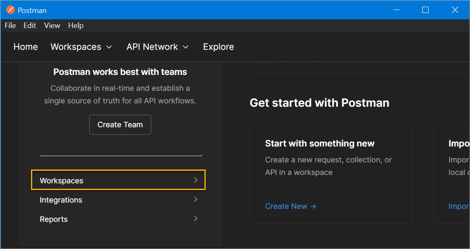Maximize the Postman window
The width and height of the screenshot is (470, 249).
(425, 10)
